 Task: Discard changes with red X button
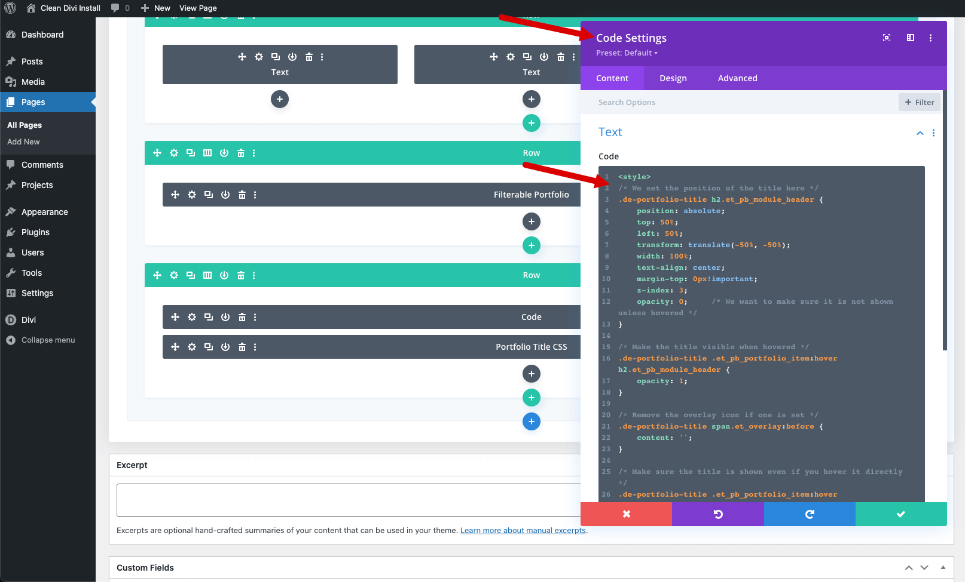coord(627,514)
